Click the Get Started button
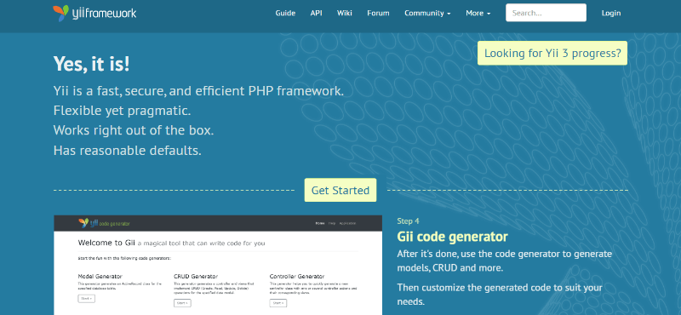 [340, 190]
